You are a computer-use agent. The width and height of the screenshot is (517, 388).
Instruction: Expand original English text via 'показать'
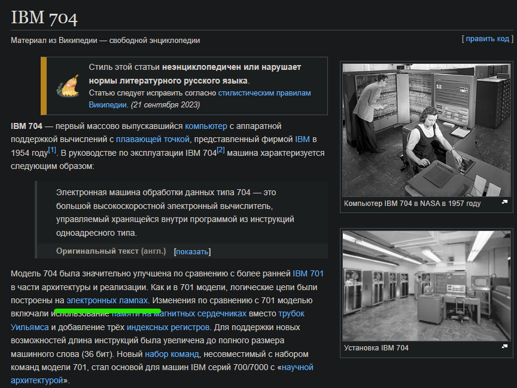point(192,251)
